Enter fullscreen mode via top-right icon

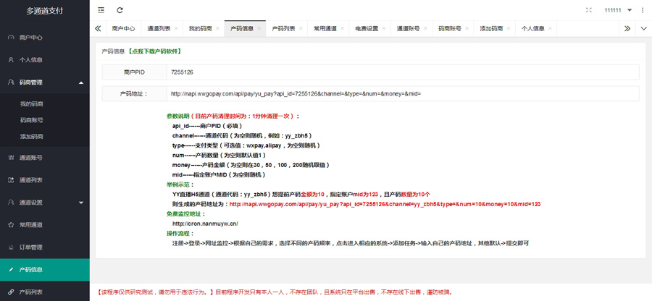[x=588, y=10]
